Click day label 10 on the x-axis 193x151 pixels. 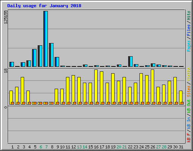62,147
